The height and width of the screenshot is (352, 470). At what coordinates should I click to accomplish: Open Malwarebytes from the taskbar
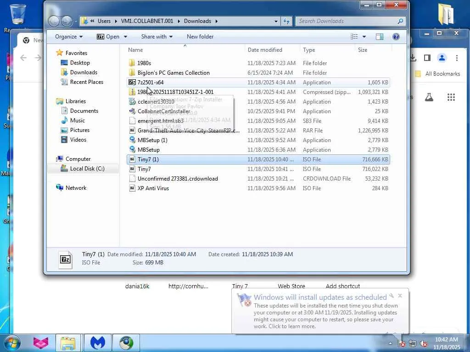pos(97,343)
